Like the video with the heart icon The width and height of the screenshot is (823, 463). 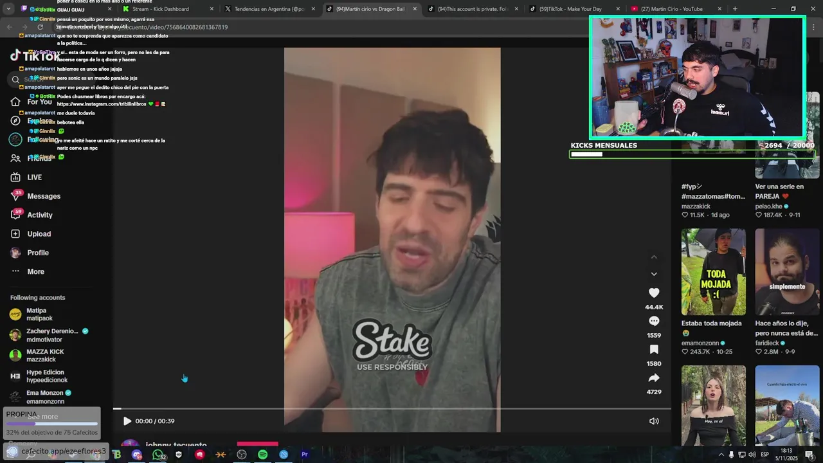coord(654,293)
